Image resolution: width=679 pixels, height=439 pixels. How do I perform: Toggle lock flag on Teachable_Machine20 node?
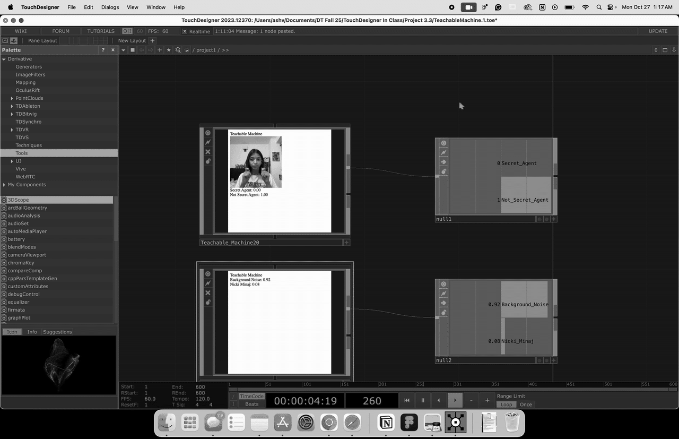(208, 161)
